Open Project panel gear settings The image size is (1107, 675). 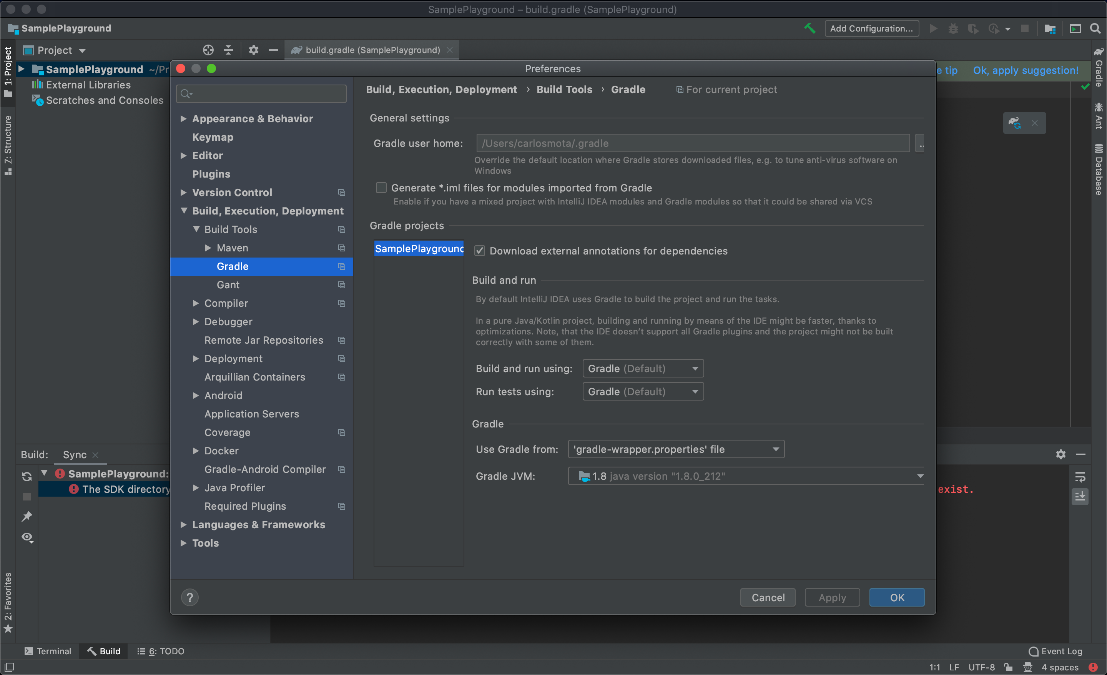click(x=253, y=50)
